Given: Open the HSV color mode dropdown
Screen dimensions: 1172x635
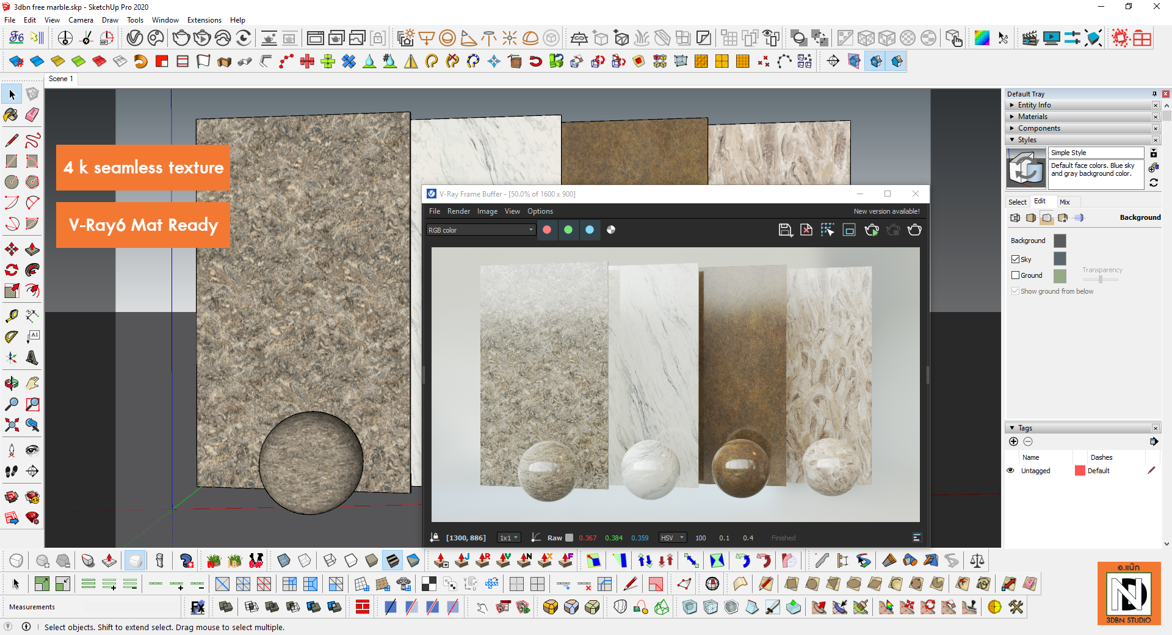Looking at the screenshot, I should (x=673, y=538).
